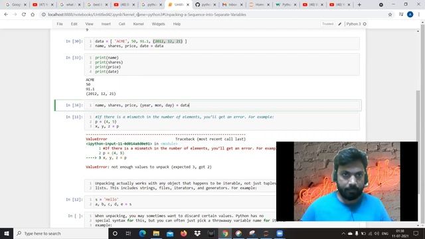Launch Firefox from taskbar
The image size is (425, 239).
tap(183, 233)
